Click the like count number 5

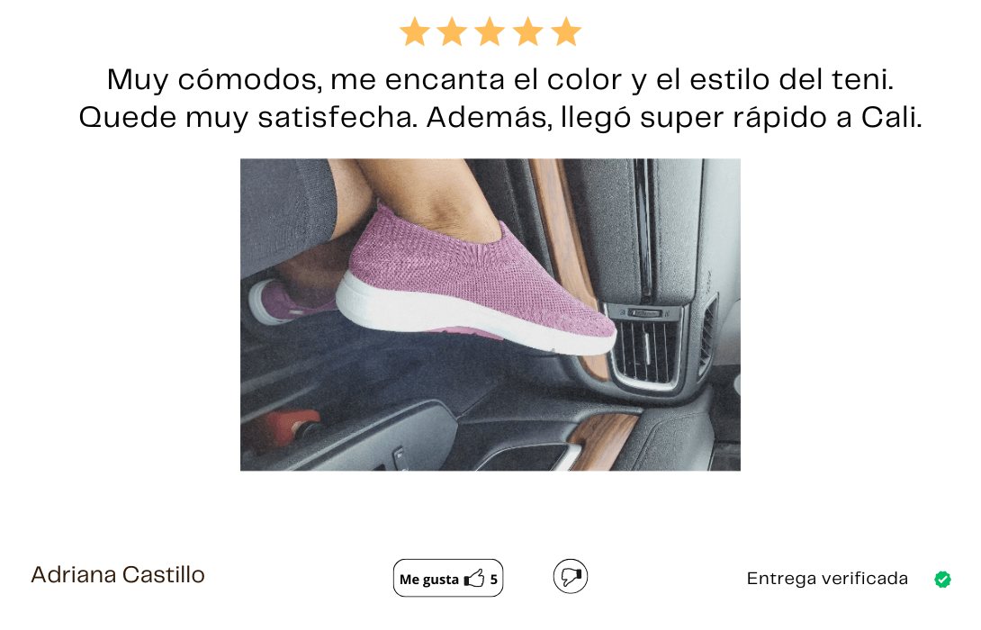493,580
